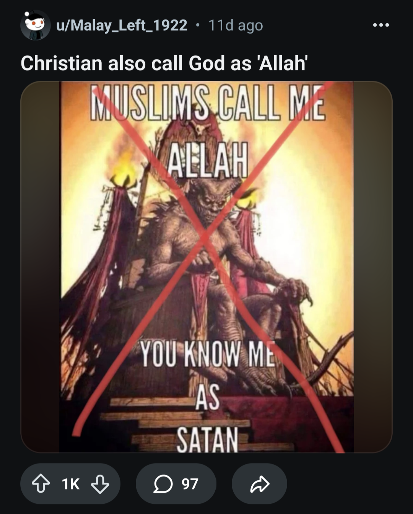Tap the speech bubble comment icon
413x514 pixels.
[x=163, y=484]
